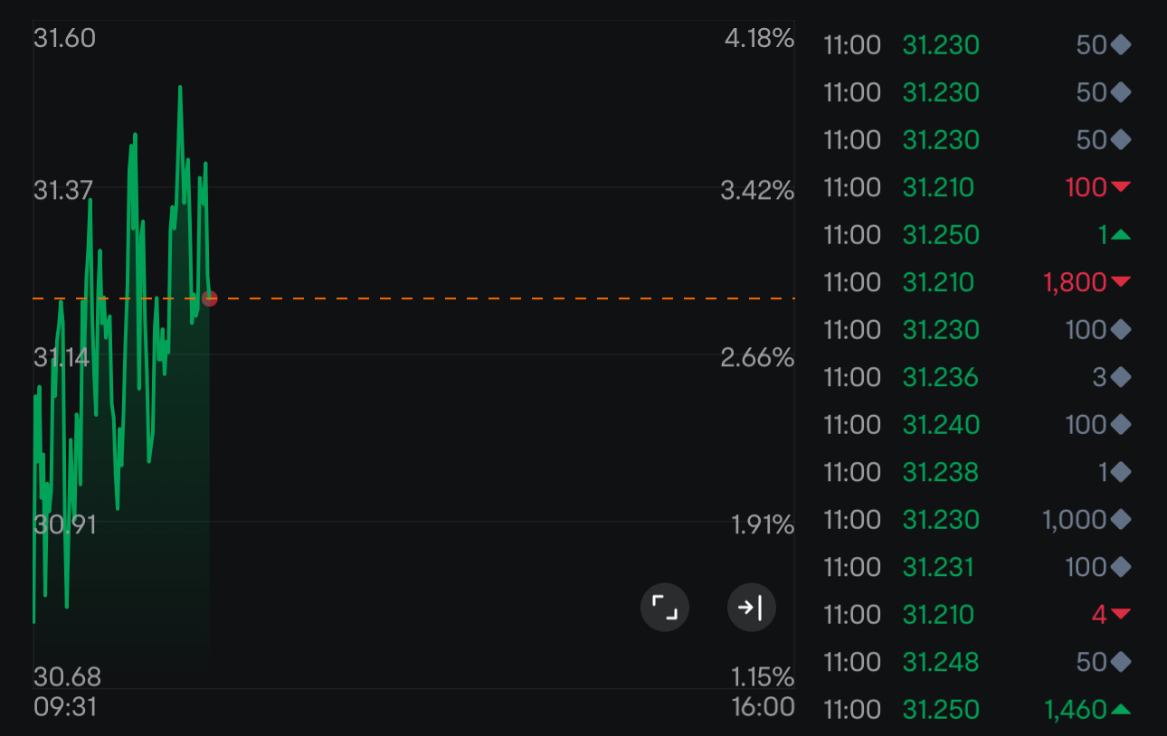The height and width of the screenshot is (736, 1167).
Task: Select trade price 31.231
Action: tap(941, 567)
